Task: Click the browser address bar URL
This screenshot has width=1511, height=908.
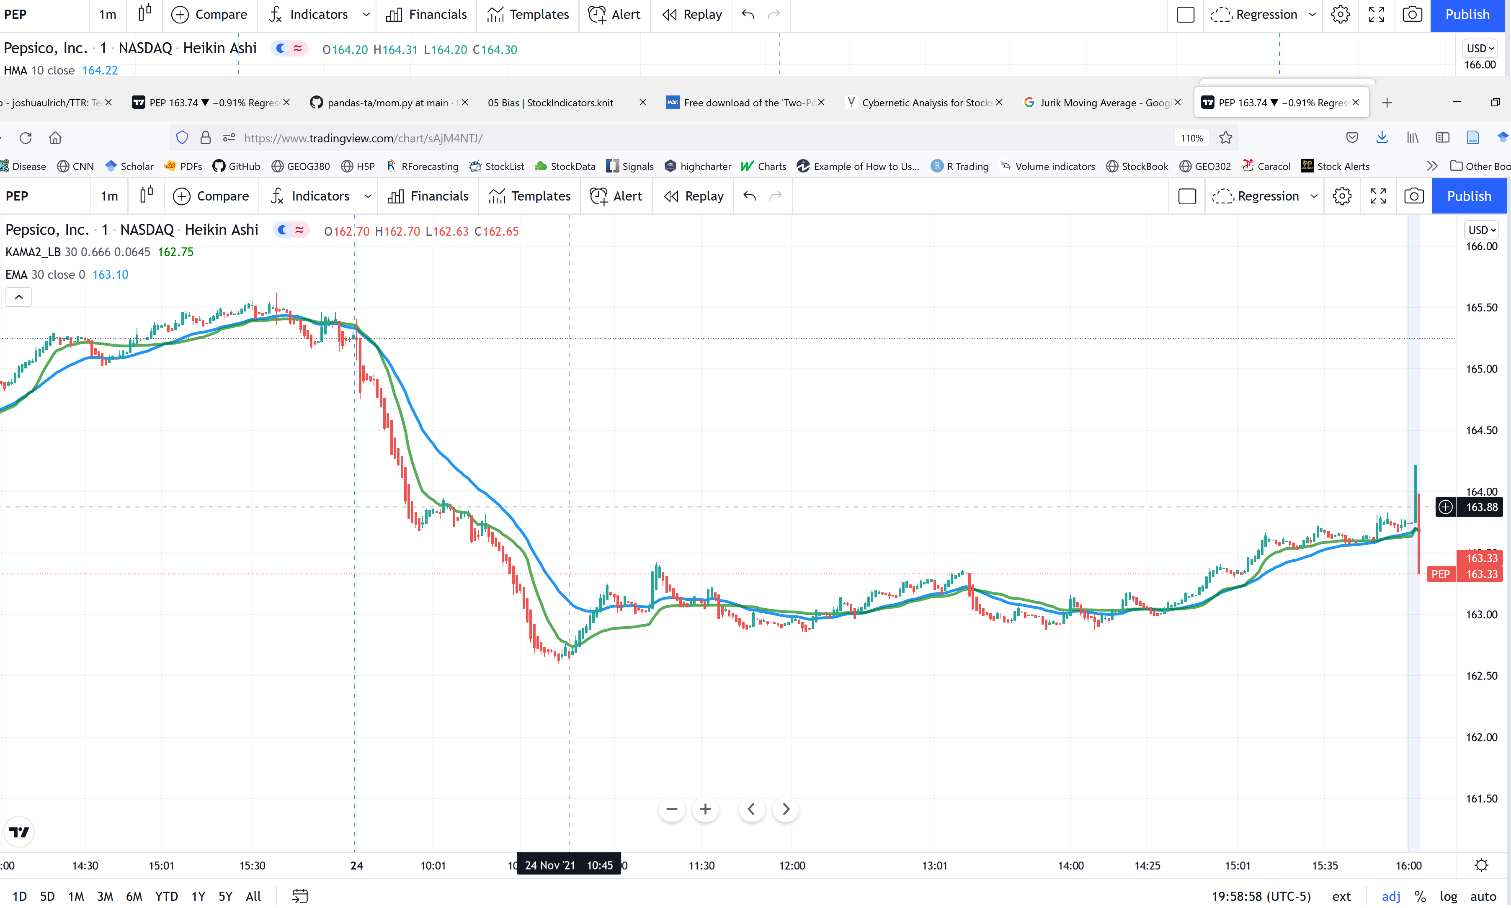Action: (363, 138)
